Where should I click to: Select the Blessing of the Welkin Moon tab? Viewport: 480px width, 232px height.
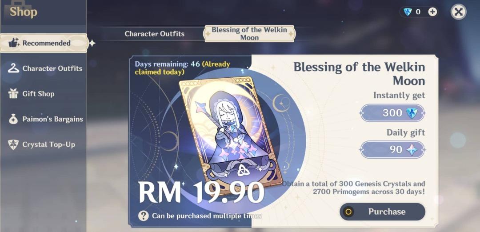[x=249, y=34]
